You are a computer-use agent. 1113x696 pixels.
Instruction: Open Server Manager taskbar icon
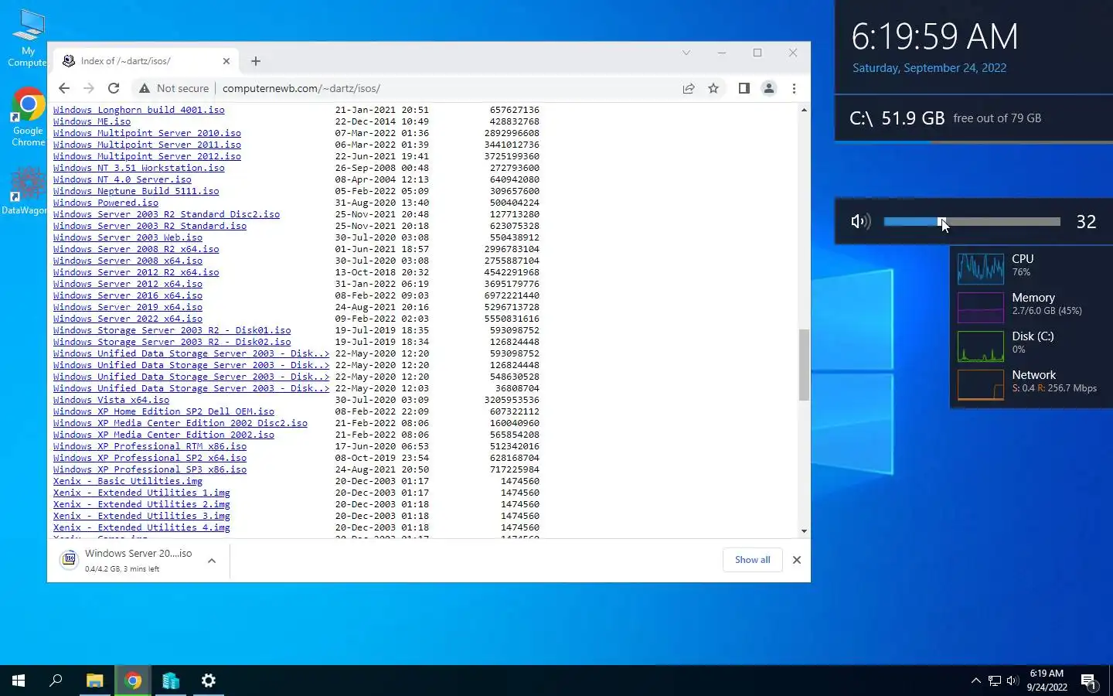(171, 681)
